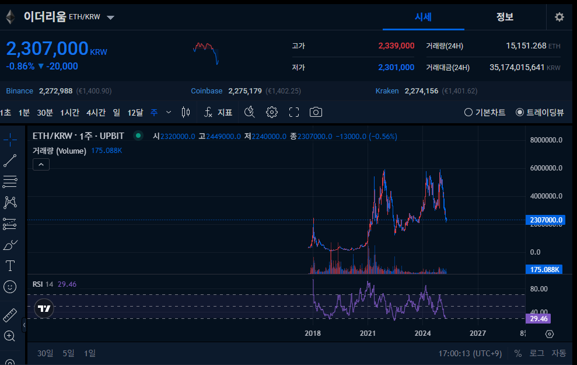The image size is (577, 365).
Task: Collapse the drawing toolbar side arrow
Action: [24, 325]
